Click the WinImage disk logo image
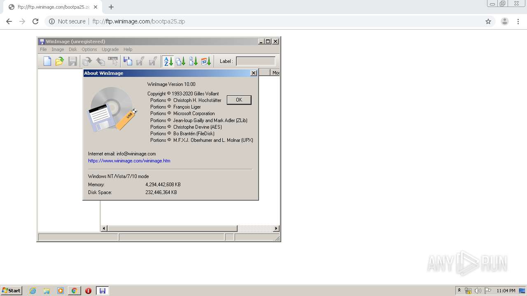This screenshot has height=296, width=527. click(x=112, y=109)
